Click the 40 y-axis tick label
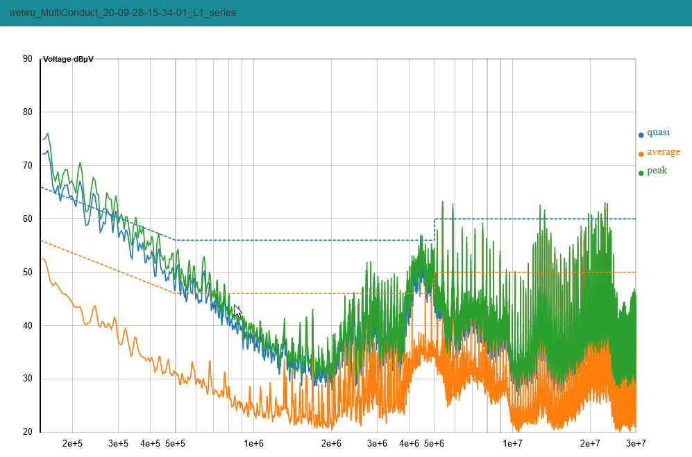 28,326
